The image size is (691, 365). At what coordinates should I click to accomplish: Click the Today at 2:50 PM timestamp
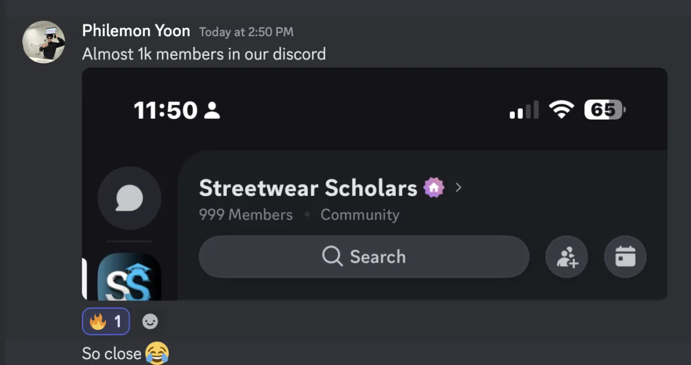246,32
